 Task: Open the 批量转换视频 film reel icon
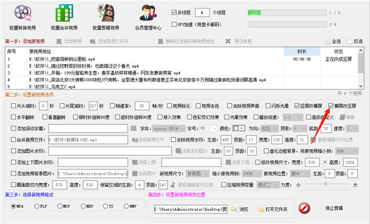[x=23, y=13]
